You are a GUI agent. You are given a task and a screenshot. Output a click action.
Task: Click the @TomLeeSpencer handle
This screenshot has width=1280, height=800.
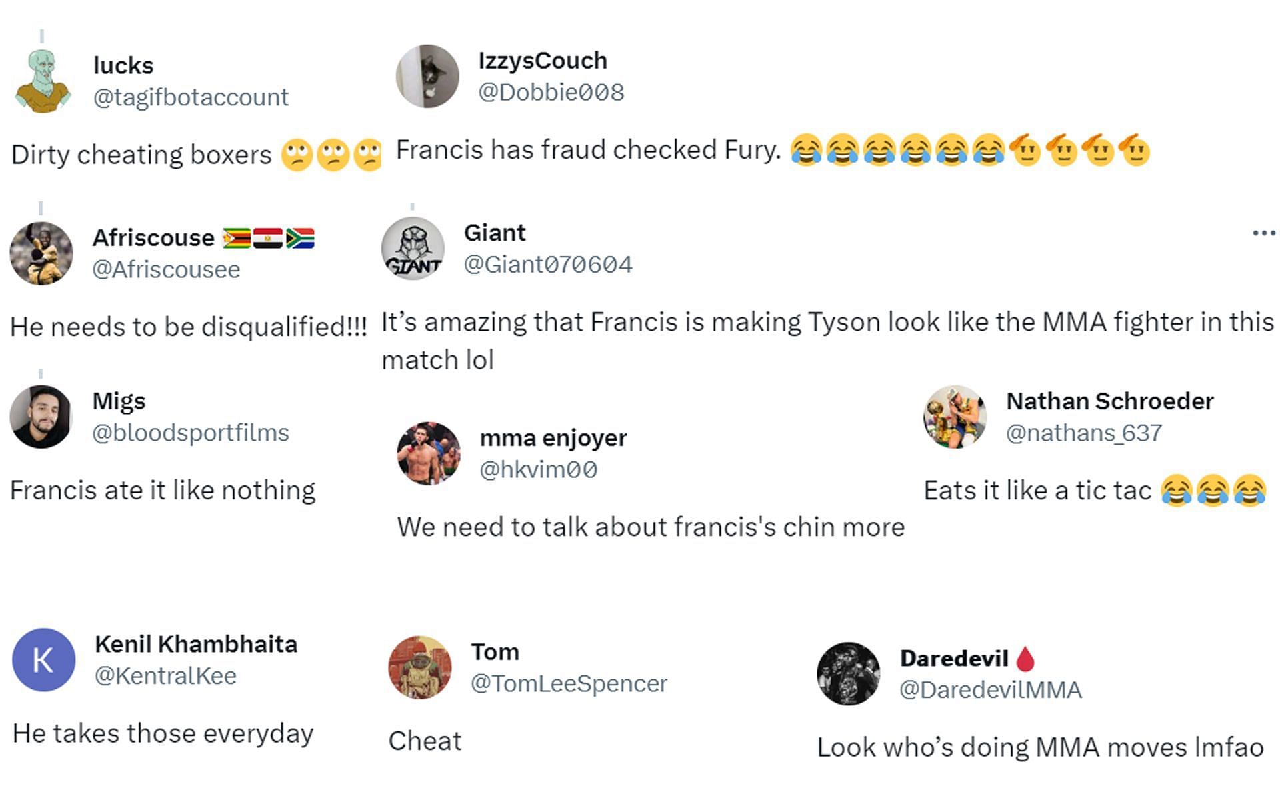point(569,683)
